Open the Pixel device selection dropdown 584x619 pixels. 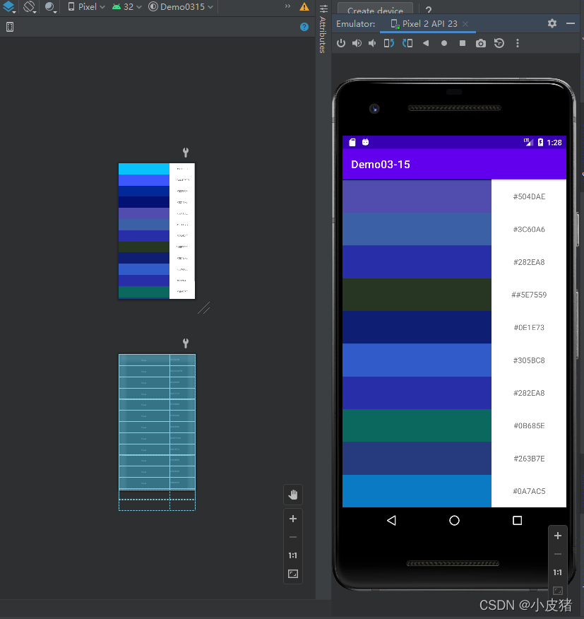(x=86, y=7)
